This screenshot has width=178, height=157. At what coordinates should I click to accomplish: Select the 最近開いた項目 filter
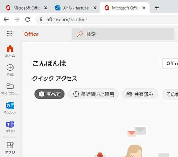pos(93,94)
